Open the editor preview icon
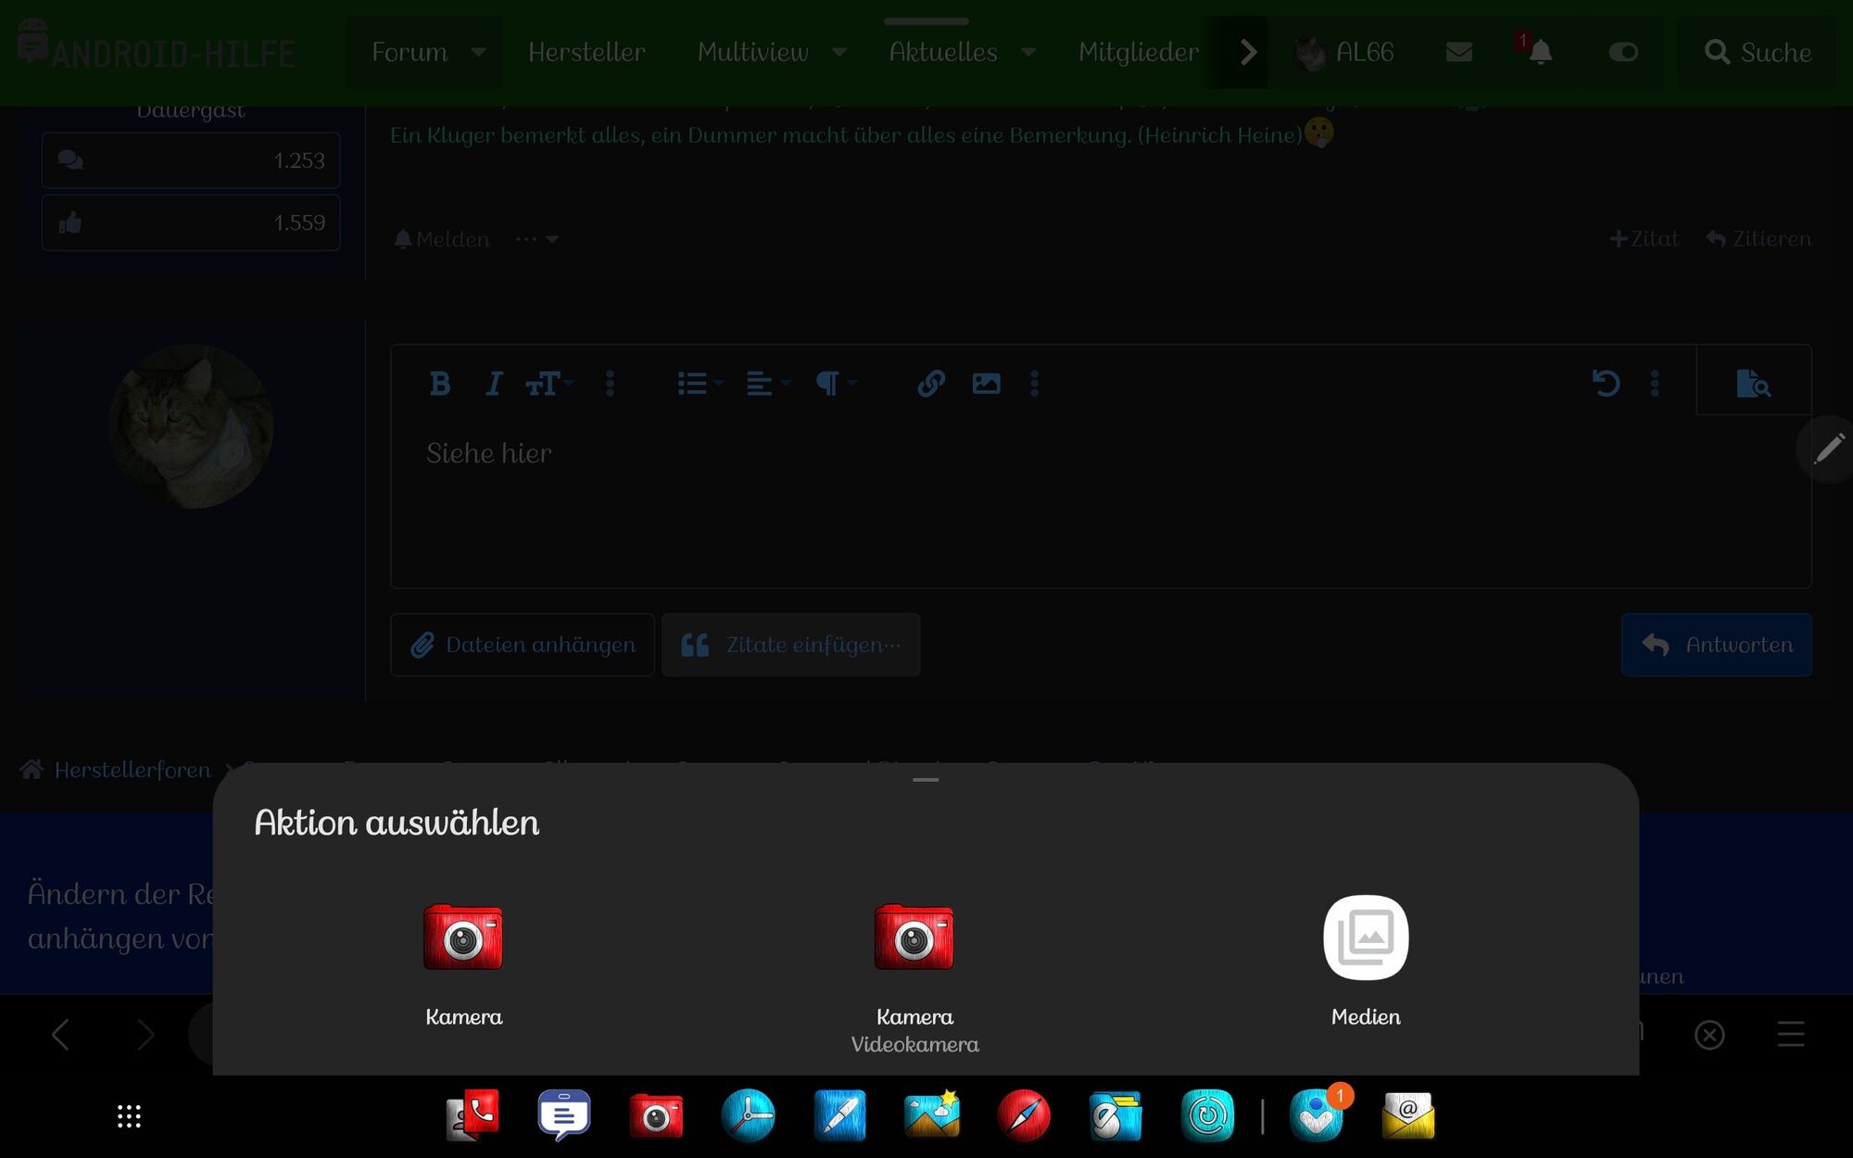Screen dimensions: 1853x1158 1753,384
